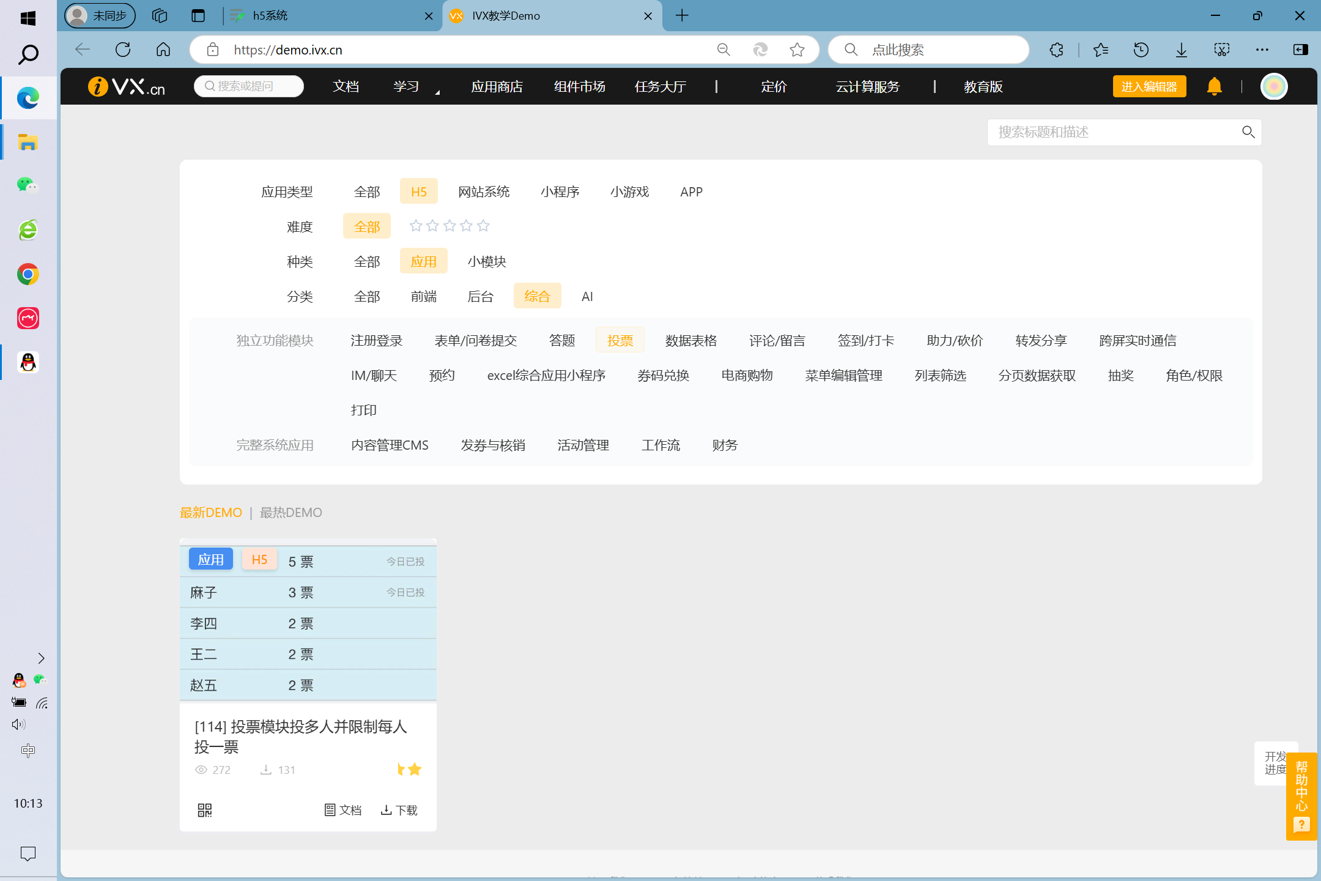Select 全部 in 应用类型 row
Viewport: 1321px width, 881px height.
(367, 191)
